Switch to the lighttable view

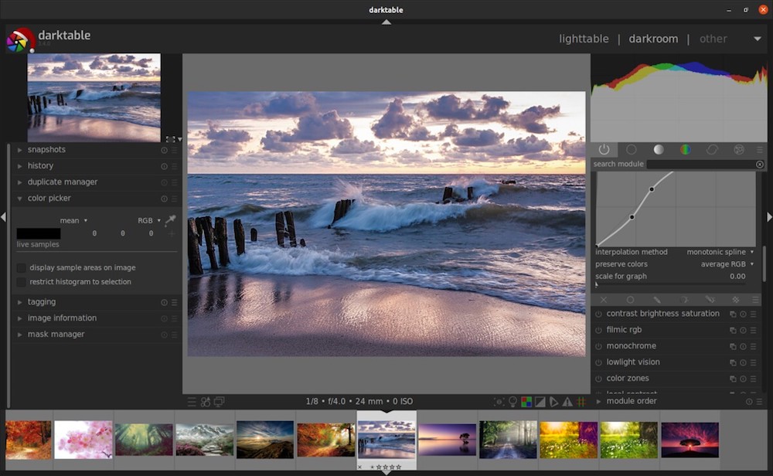tap(584, 39)
